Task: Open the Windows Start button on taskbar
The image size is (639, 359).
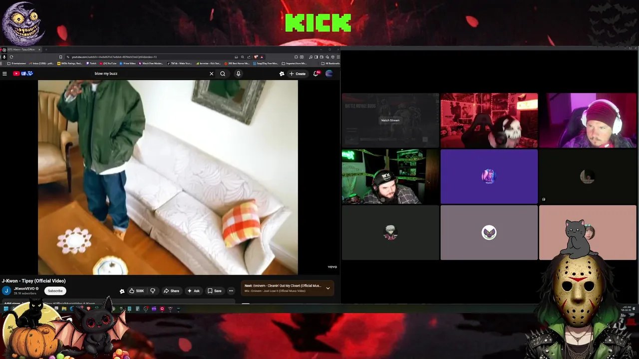Action: click(x=5, y=309)
